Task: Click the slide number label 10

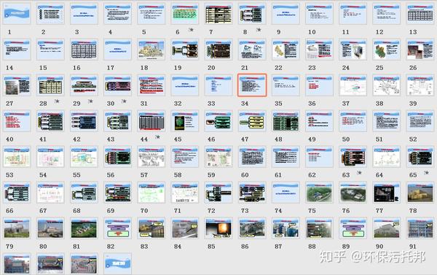Action: 312,32
